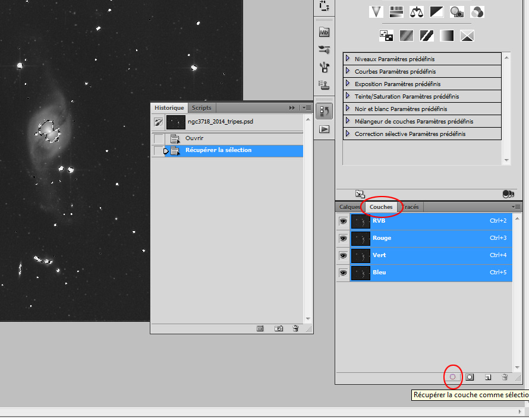Select the Couches tab
Viewport: 529px width, 418px height.
(381, 207)
